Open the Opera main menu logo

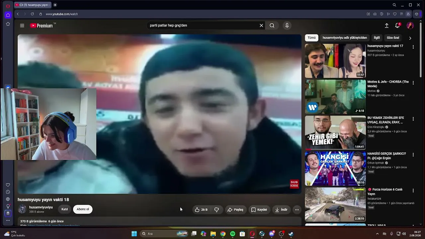[8, 6]
